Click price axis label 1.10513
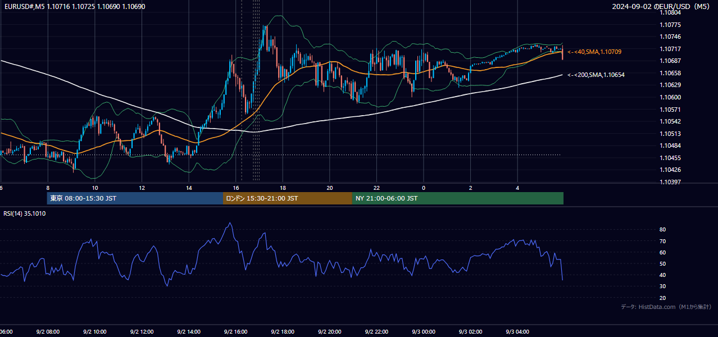This screenshot has width=718, height=337. pyautogui.click(x=670, y=134)
